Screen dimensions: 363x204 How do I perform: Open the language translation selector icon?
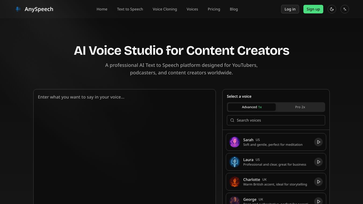tap(345, 9)
